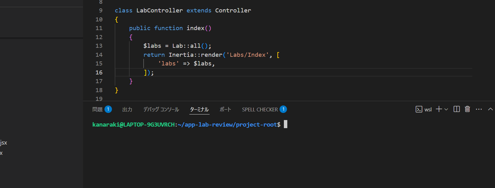495x188 pixels.
Task: Click line number 16 in the gutter
Action: 99,72
